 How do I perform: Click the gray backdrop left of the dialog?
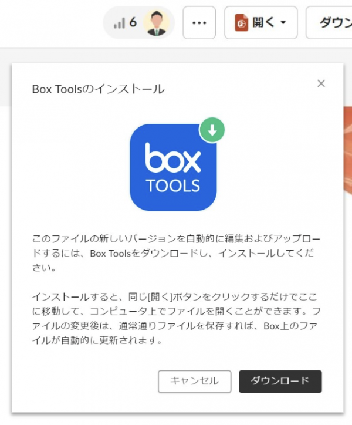coord(5,77)
